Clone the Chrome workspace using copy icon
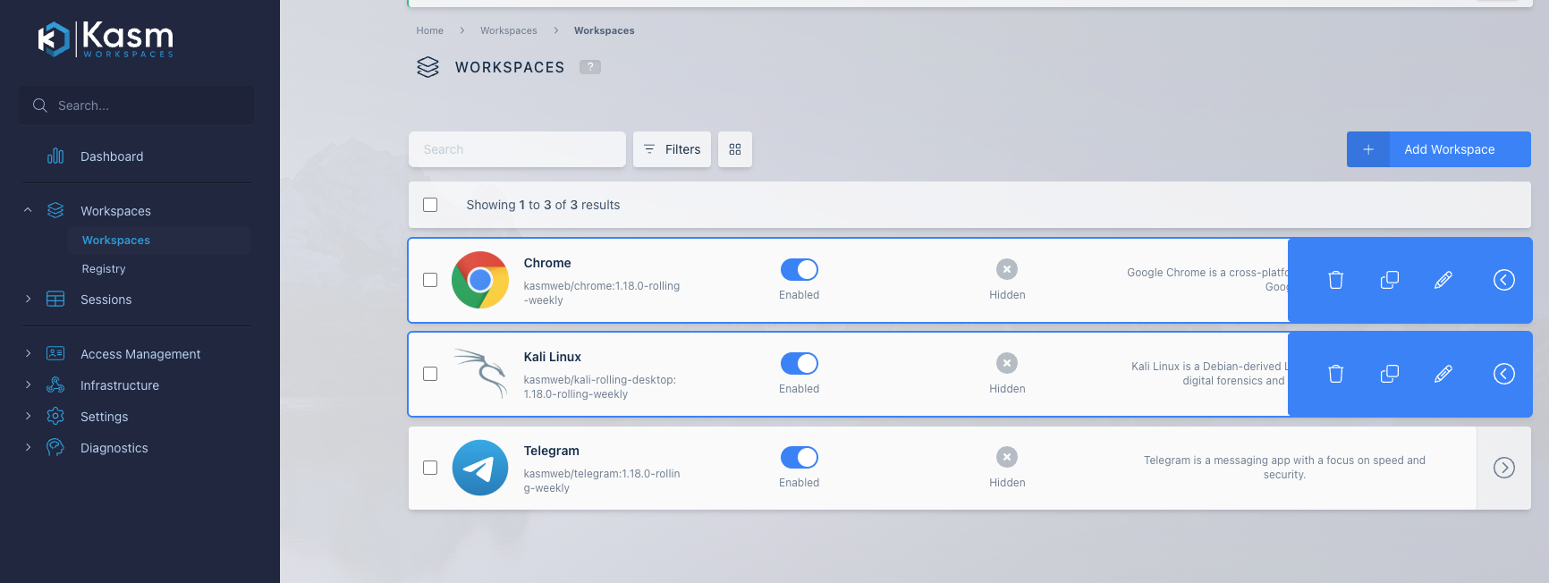Screen dimensions: 1549x583 (1389, 280)
